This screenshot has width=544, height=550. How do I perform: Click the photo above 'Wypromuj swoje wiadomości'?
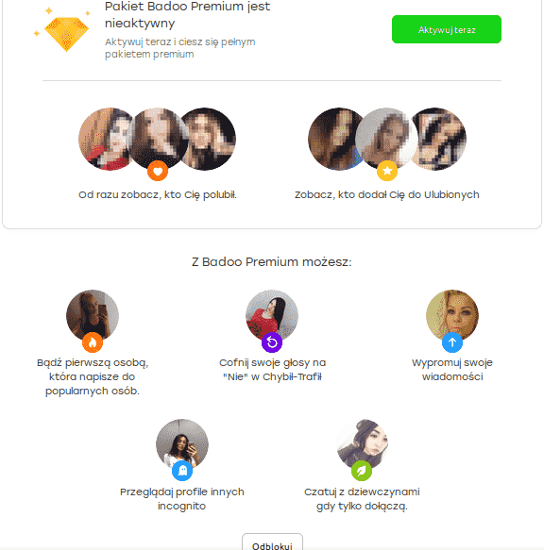452,316
